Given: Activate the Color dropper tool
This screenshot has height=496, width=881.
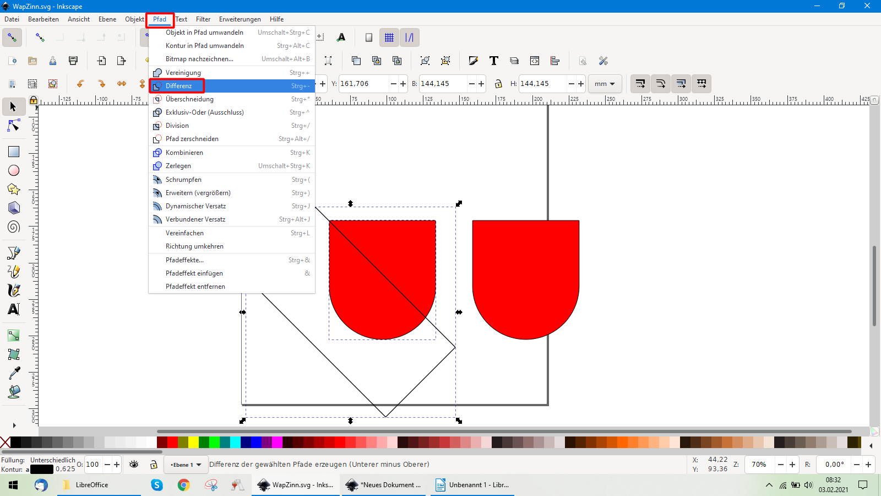Looking at the screenshot, I should (14, 373).
